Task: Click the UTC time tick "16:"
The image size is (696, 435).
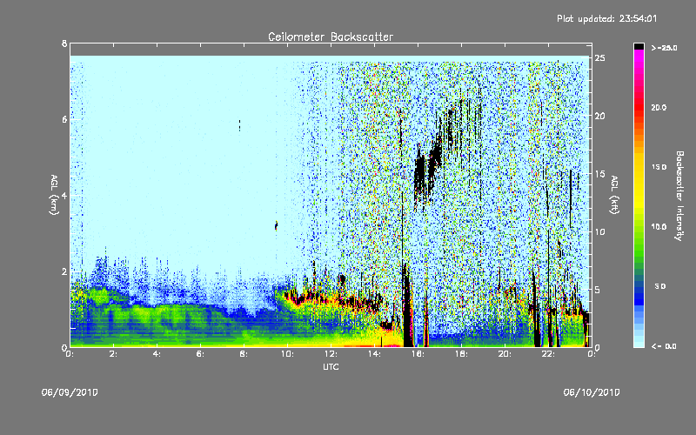Action: click(x=418, y=354)
